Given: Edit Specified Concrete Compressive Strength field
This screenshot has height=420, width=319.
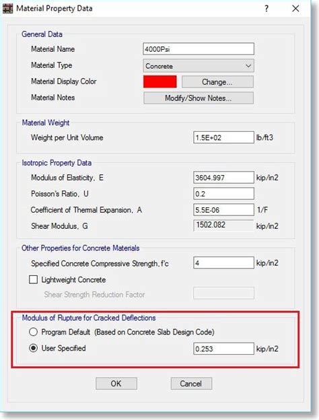Looking at the screenshot, I should coord(223,262).
